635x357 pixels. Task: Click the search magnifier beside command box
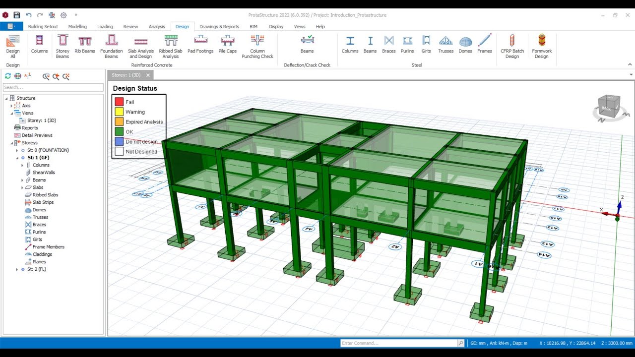coord(461,343)
